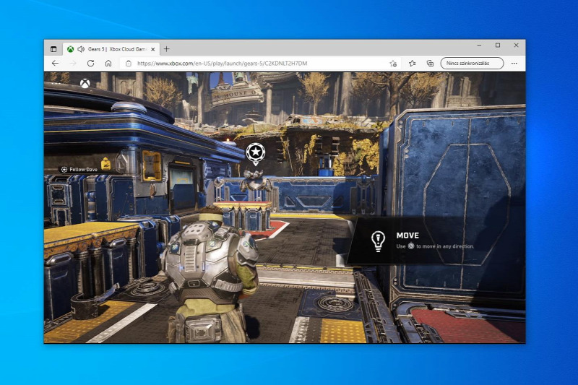Image resolution: width=578 pixels, height=385 pixels.
Task: Click the Nincs szinkronizálás profile button
Action: coord(472,63)
